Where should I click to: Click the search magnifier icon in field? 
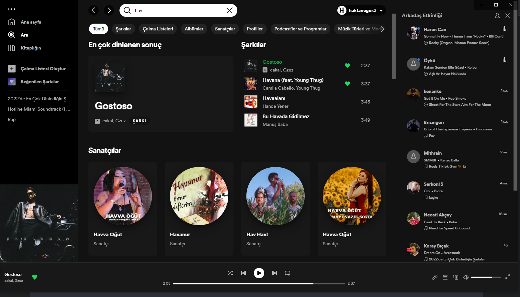coord(127,10)
